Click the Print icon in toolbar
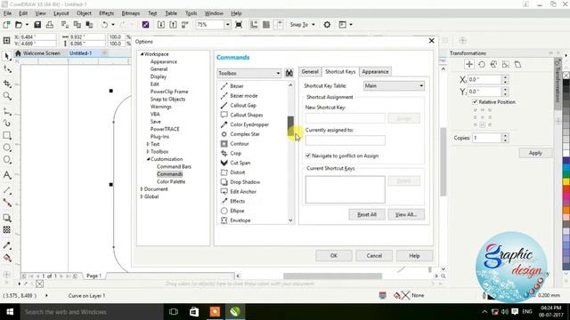This screenshot has width=570, height=320. tap(50, 25)
